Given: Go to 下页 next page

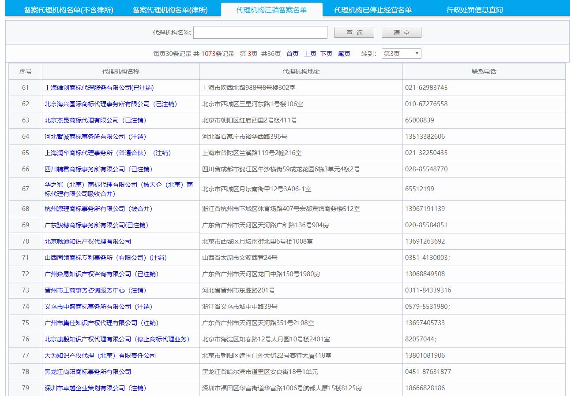Looking at the screenshot, I should click(x=326, y=54).
